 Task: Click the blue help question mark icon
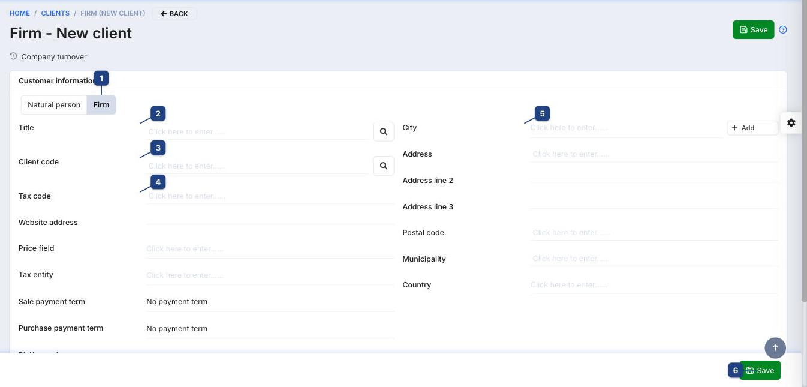tap(782, 30)
